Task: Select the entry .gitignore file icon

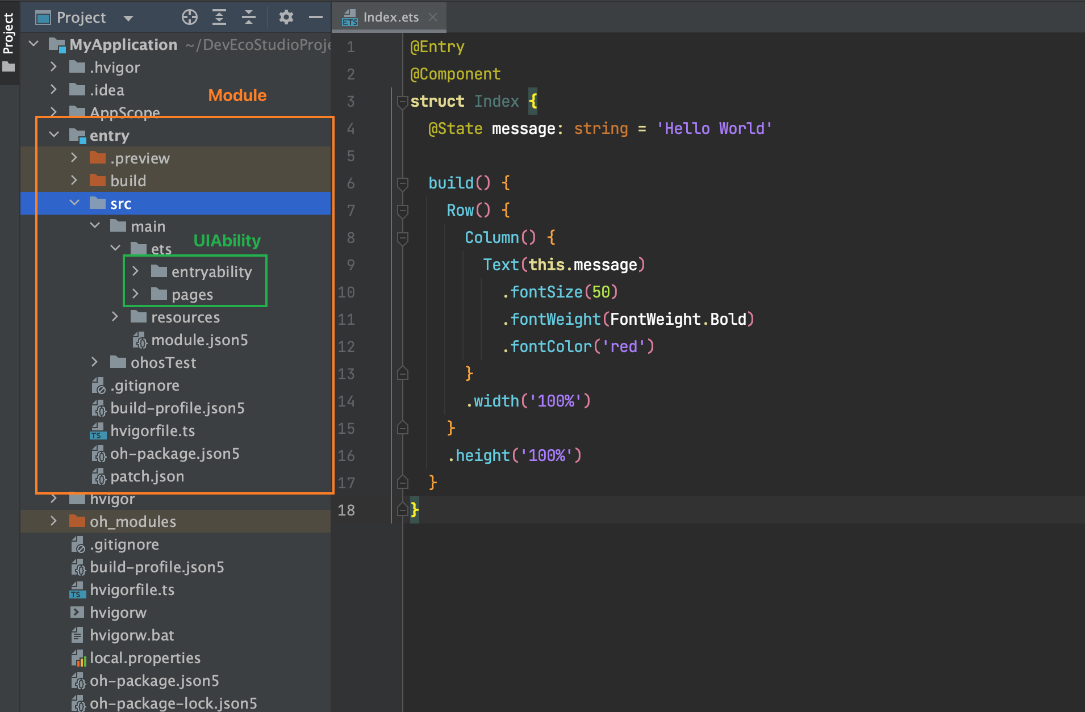Action: (98, 386)
